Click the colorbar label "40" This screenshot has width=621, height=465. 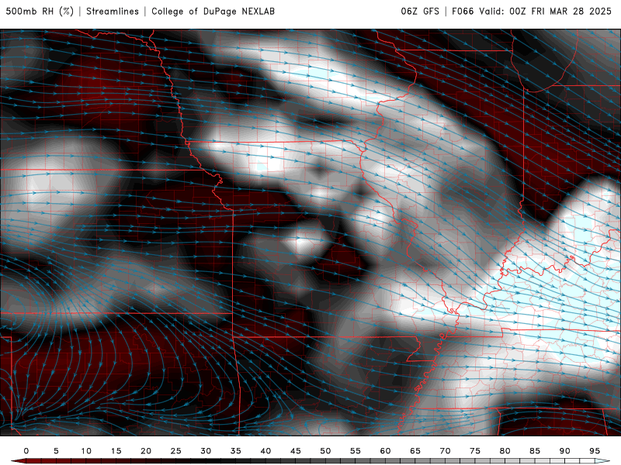tap(265, 451)
